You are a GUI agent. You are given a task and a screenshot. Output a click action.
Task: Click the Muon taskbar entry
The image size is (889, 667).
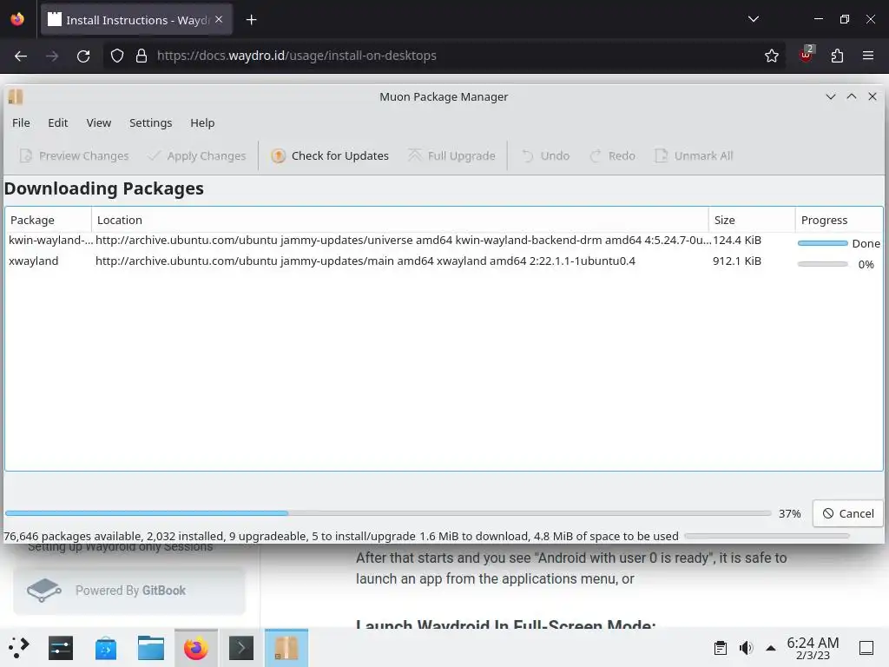tap(286, 648)
